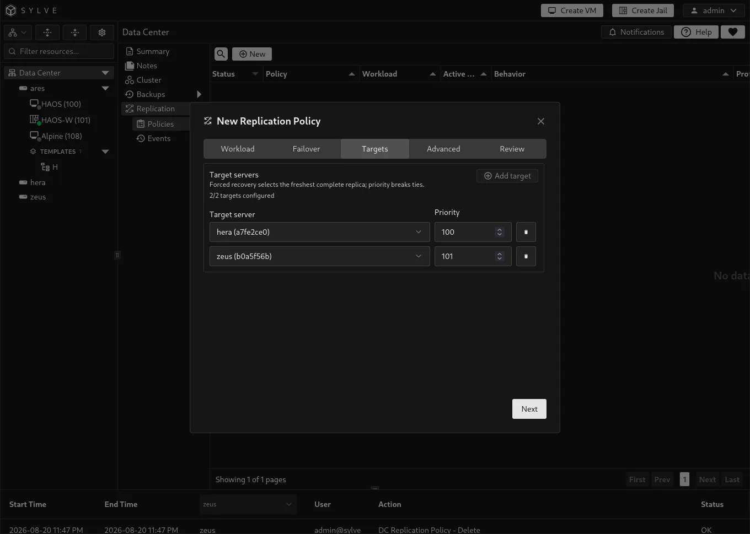Open the Help button
The height and width of the screenshot is (534, 750).
(x=697, y=32)
